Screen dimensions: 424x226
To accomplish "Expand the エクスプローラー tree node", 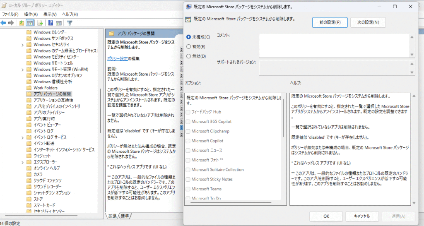I will 23,163.
